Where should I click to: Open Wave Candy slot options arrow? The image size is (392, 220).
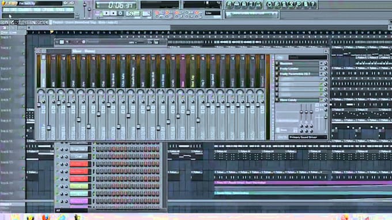click(277, 100)
